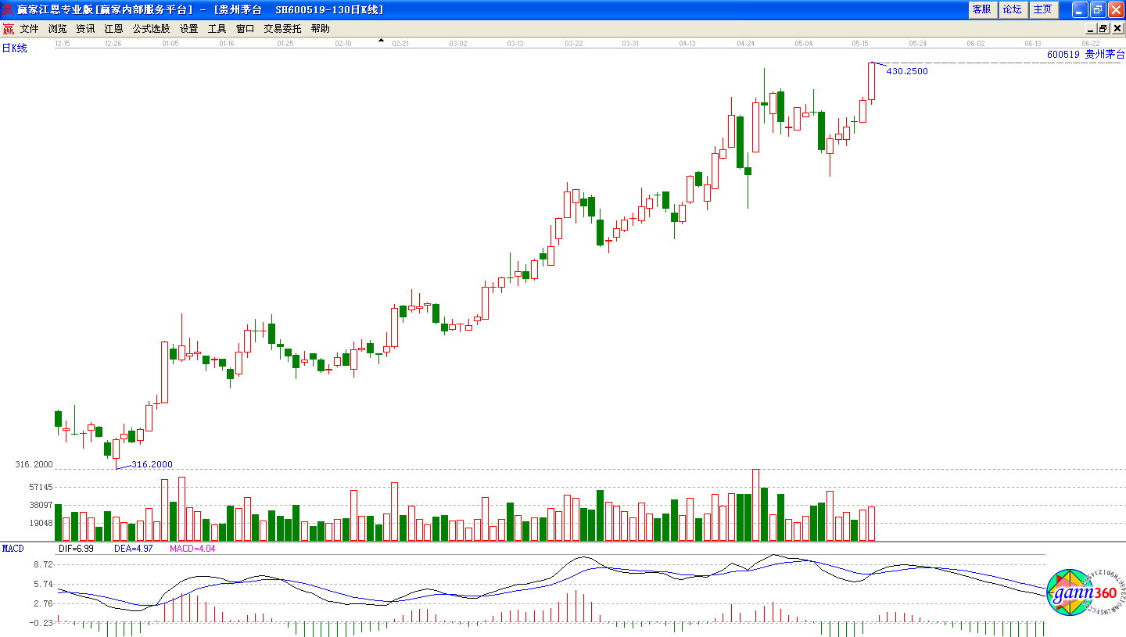Click the 主页 button in title bar
This screenshot has width=1126, height=637.
1042,9
